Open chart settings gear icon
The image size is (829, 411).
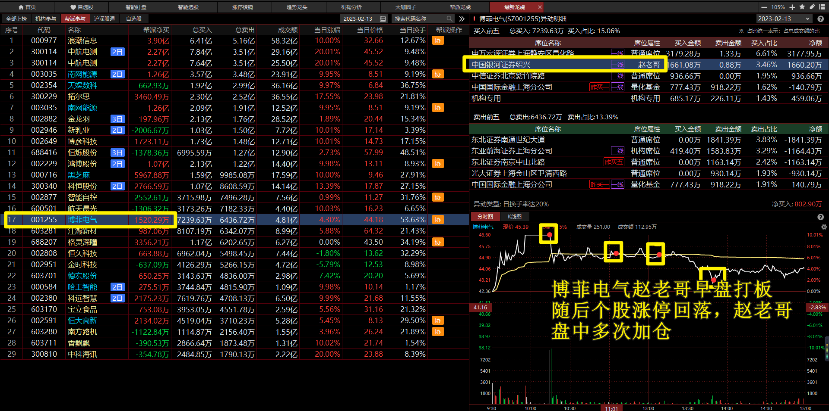coord(824,227)
